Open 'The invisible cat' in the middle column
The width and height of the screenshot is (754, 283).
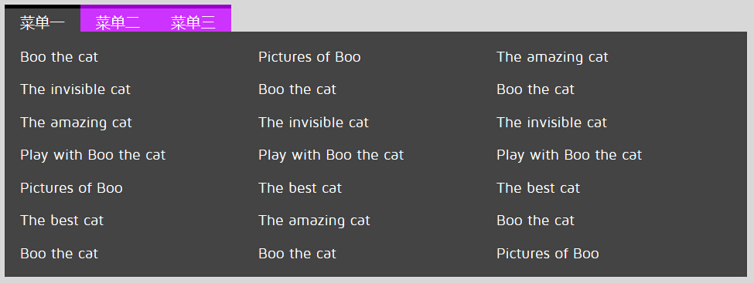(x=313, y=123)
